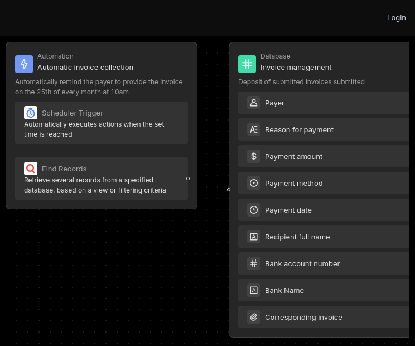Select the 'Payment date' field row
415x346 pixels.
pos(324,210)
